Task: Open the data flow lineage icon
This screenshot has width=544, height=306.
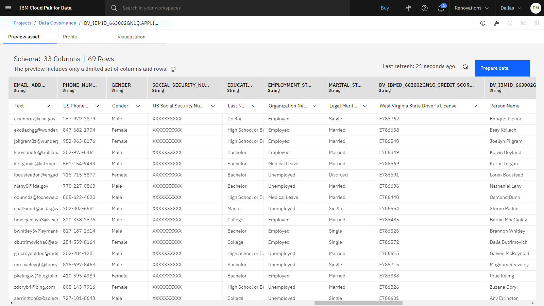Action: 496,23
